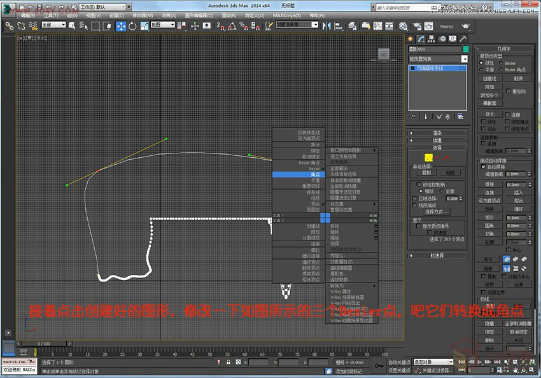Click the Play Animation button
Screen dimensions: 541x378
point(479,362)
